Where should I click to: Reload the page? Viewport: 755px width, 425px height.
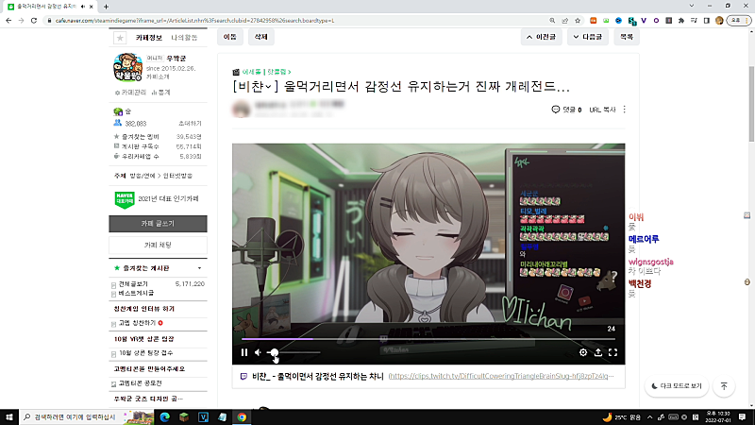(x=34, y=20)
